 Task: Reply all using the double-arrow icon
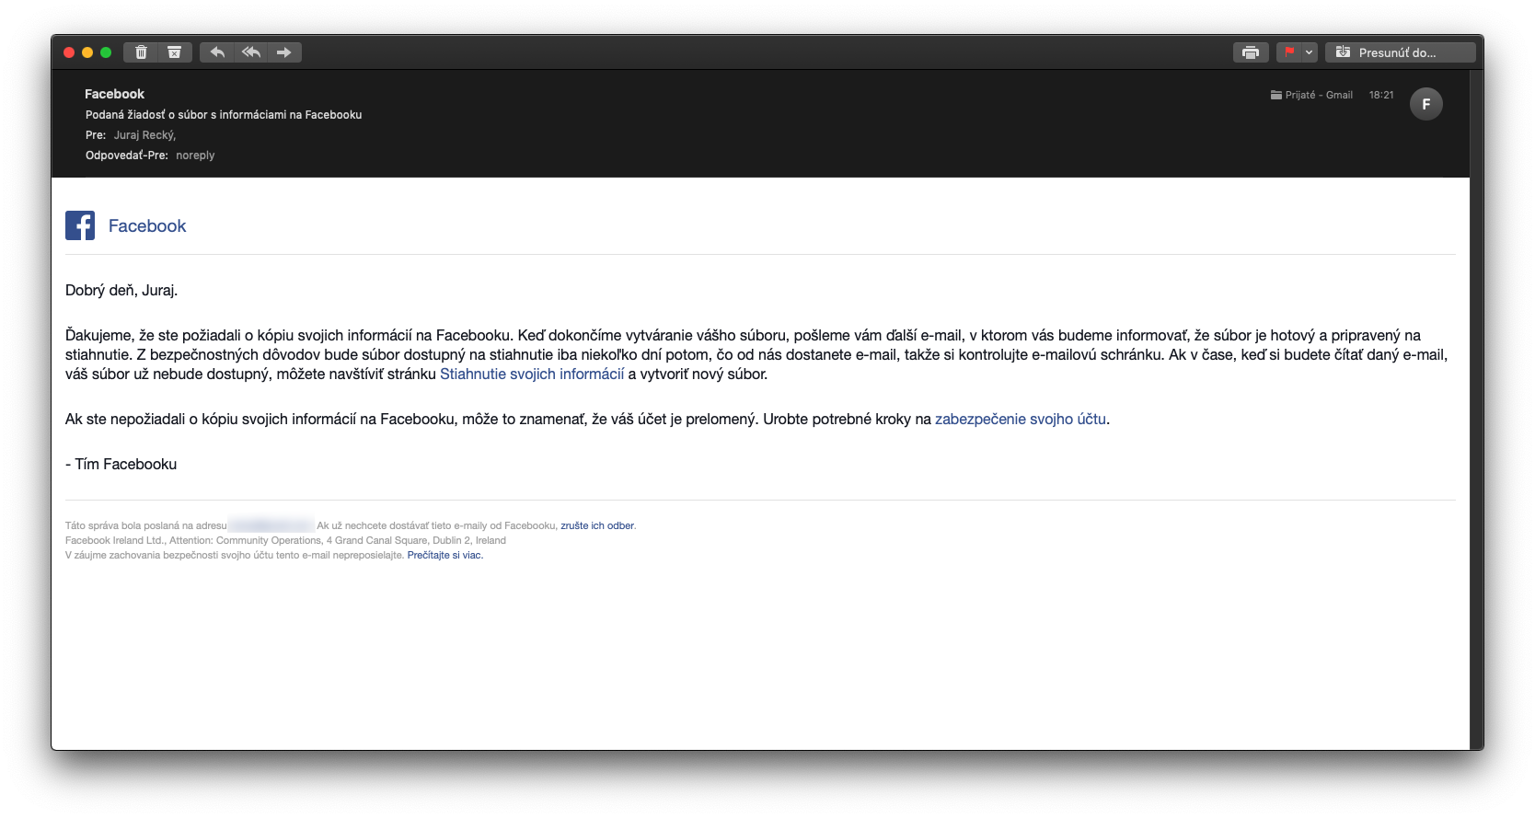(251, 52)
